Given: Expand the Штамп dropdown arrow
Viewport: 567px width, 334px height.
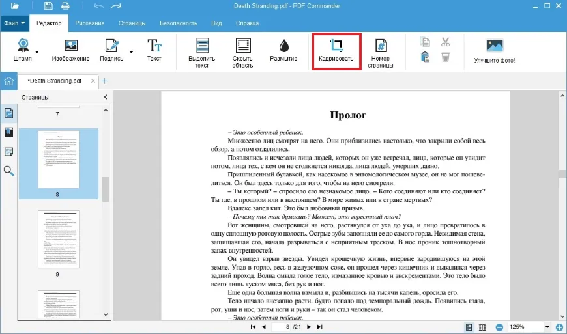Looking at the screenshot, I should [x=37, y=52].
